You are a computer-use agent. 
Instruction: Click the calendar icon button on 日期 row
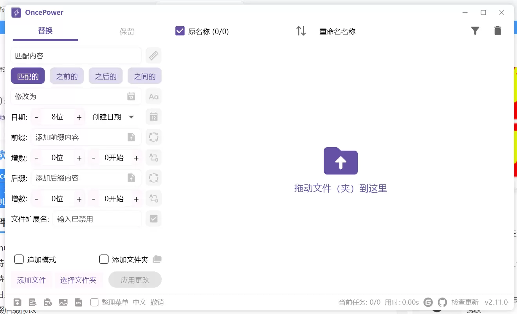click(x=153, y=117)
